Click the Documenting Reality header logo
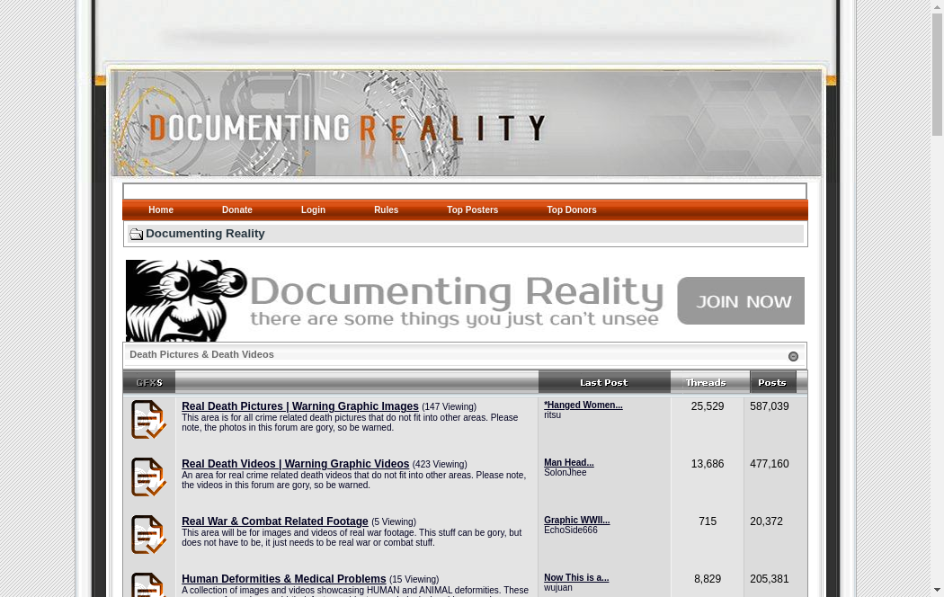 pos(348,128)
